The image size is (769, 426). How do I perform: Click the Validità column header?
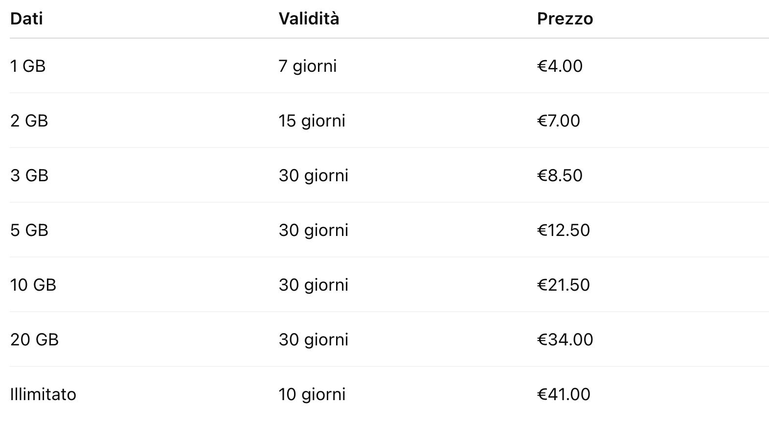tap(309, 19)
